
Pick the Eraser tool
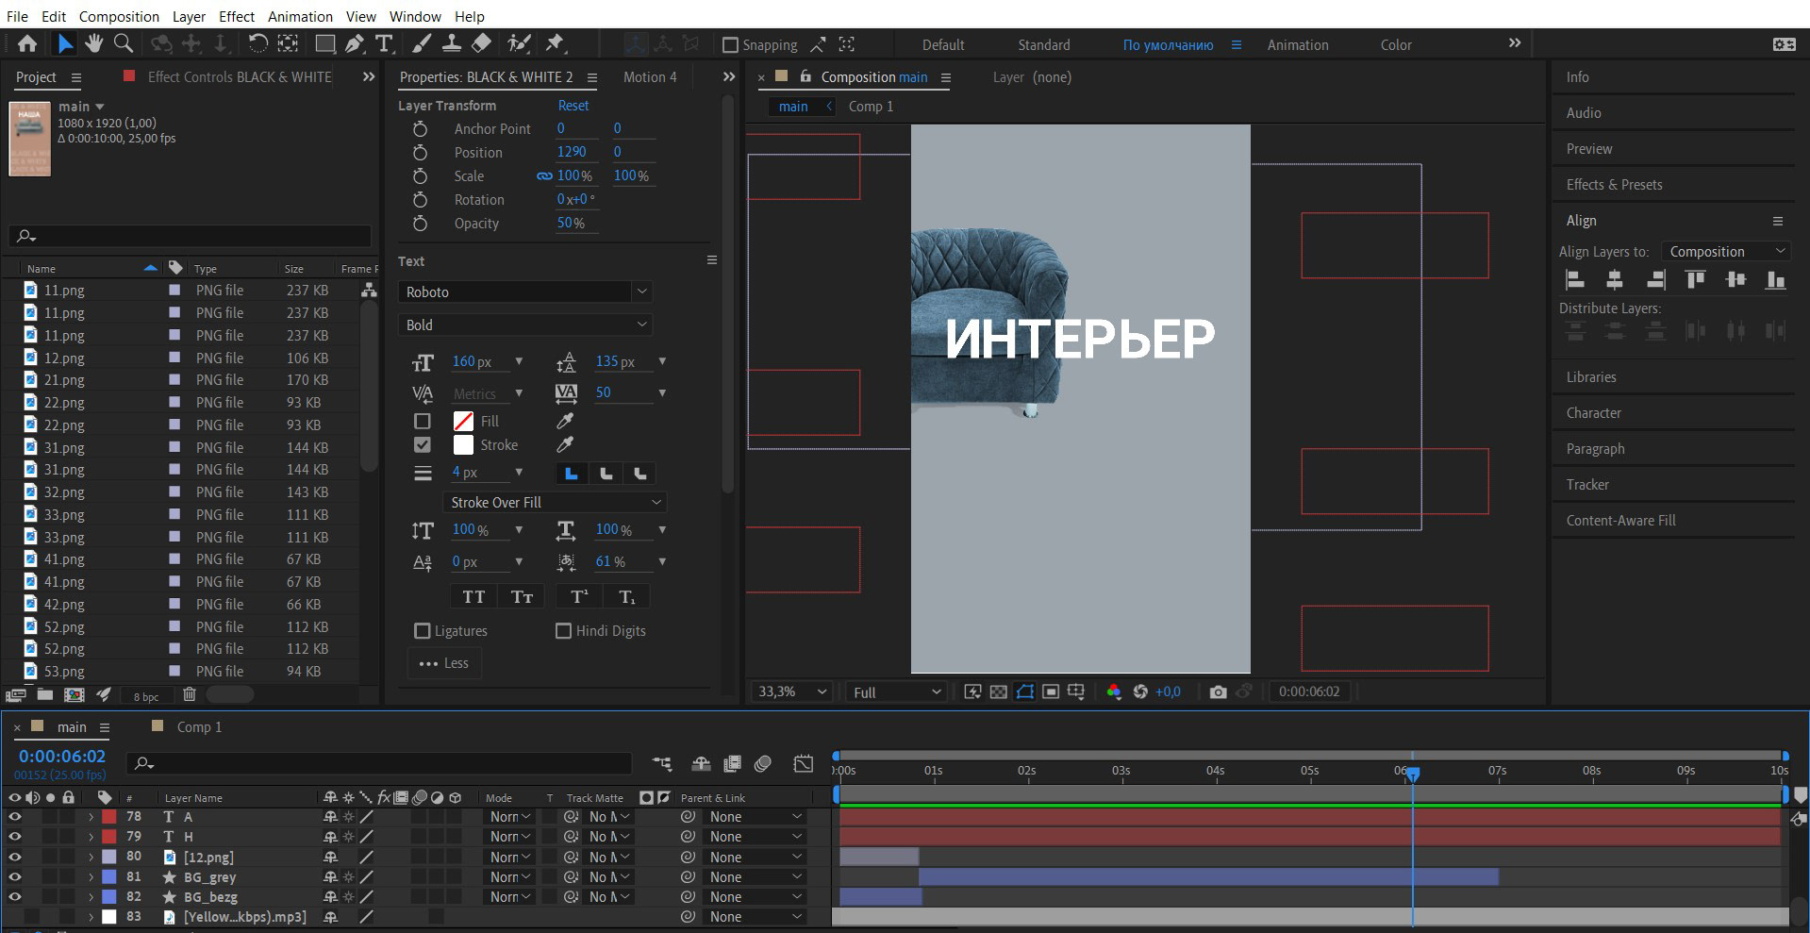coord(481,43)
